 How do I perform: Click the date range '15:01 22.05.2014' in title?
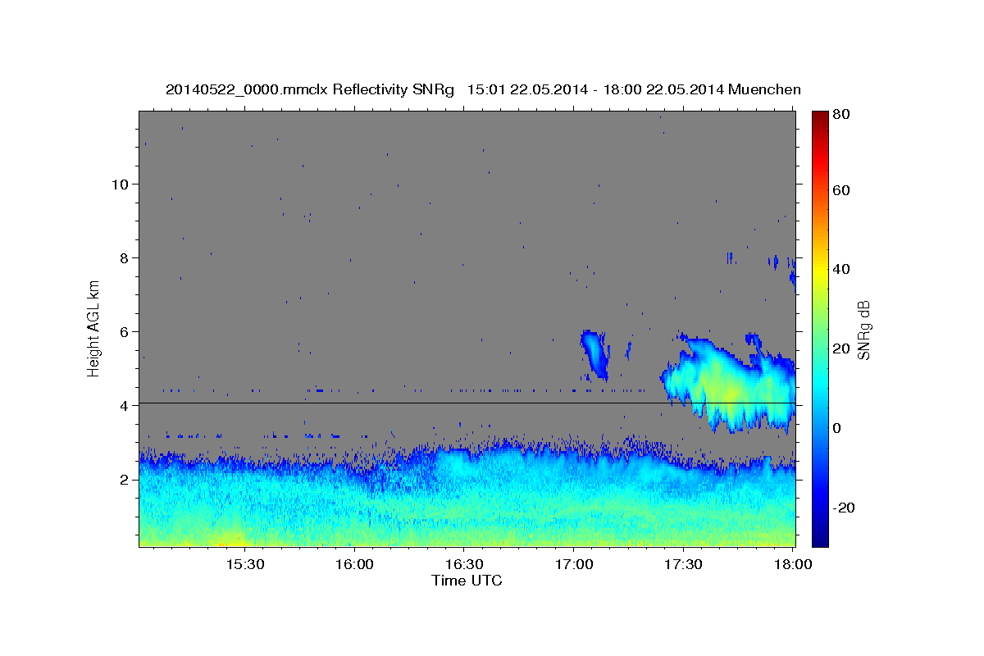coord(526,89)
